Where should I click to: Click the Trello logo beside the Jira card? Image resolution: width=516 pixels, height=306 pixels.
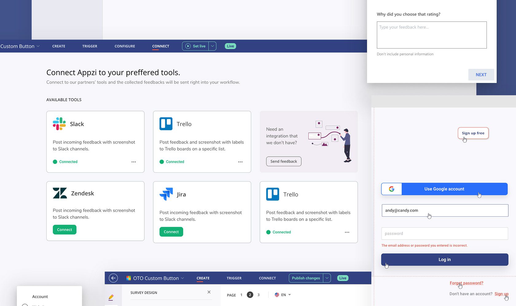[273, 194]
